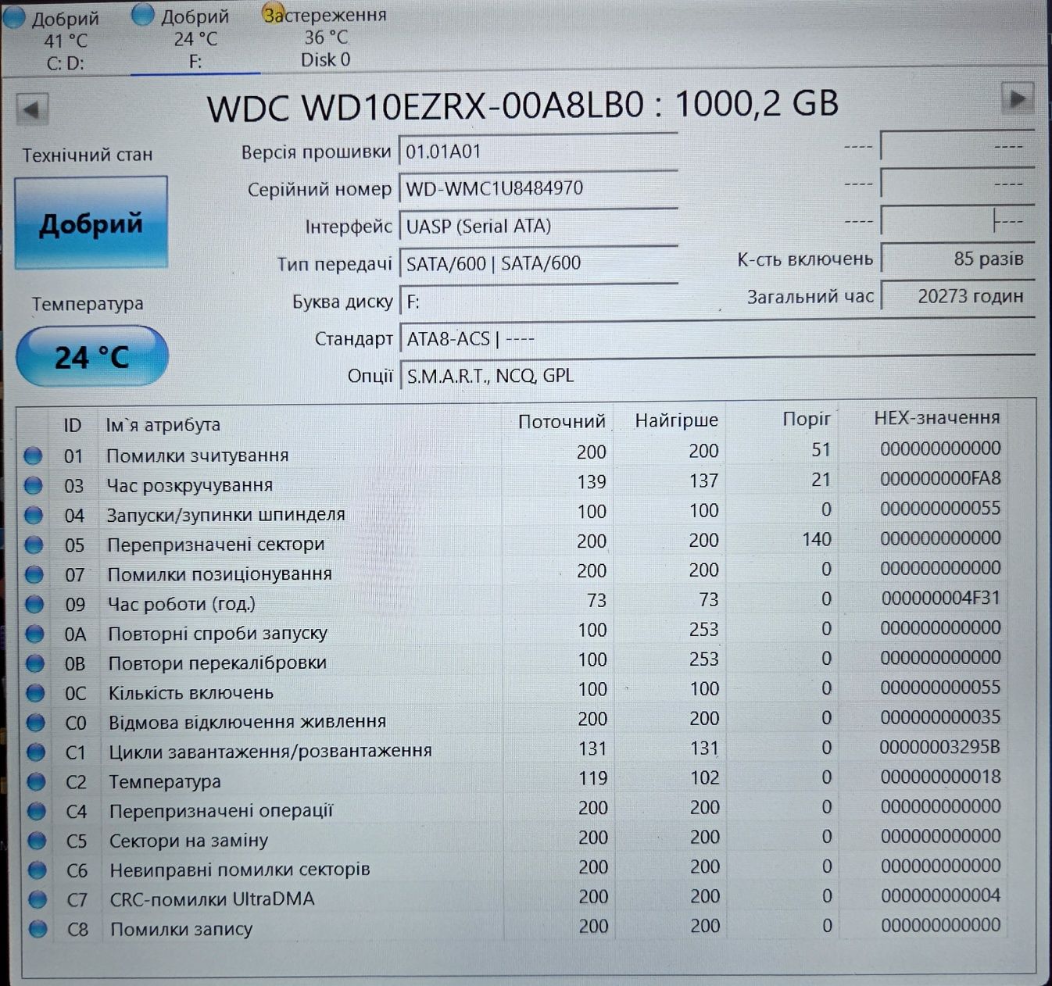Click the status icon for attribute 0A
The height and width of the screenshot is (986, 1052).
tap(34, 634)
